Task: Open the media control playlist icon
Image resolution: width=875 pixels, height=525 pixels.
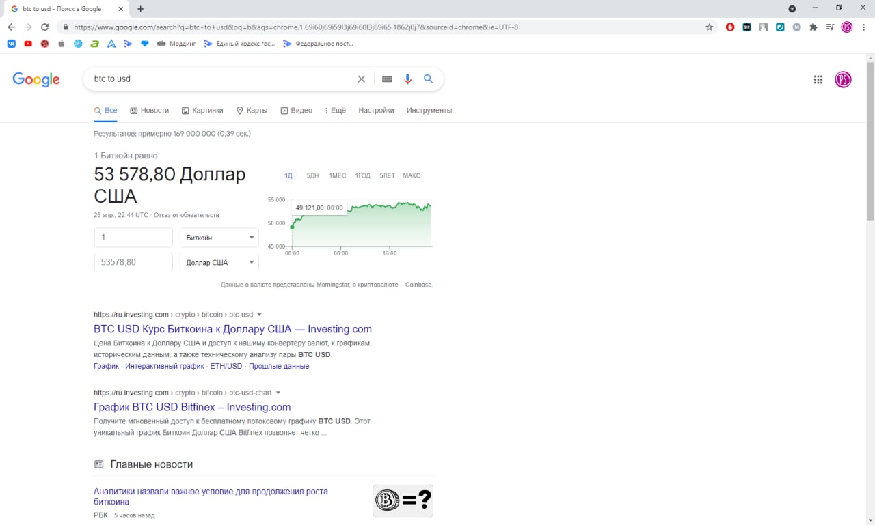Action: [x=830, y=27]
